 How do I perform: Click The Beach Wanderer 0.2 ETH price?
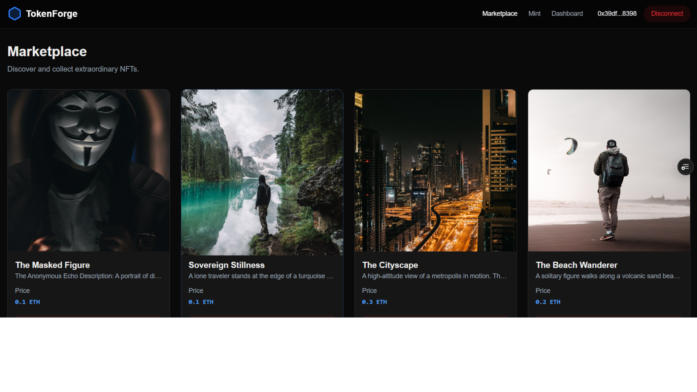click(548, 302)
